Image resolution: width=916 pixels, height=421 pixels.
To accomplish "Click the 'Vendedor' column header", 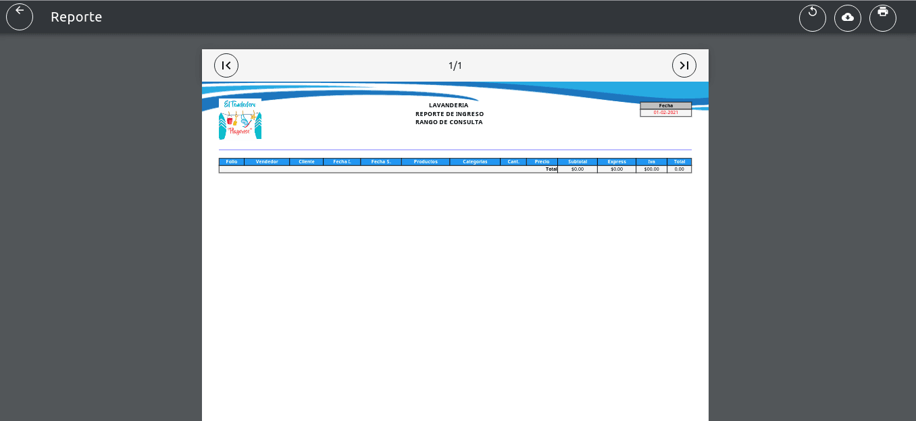I will [267, 162].
